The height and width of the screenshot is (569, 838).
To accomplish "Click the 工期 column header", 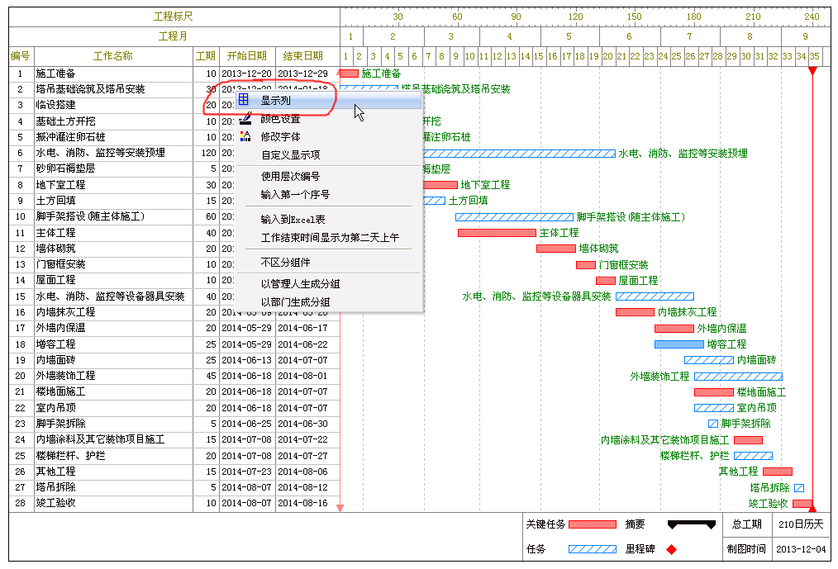I will click(x=206, y=56).
